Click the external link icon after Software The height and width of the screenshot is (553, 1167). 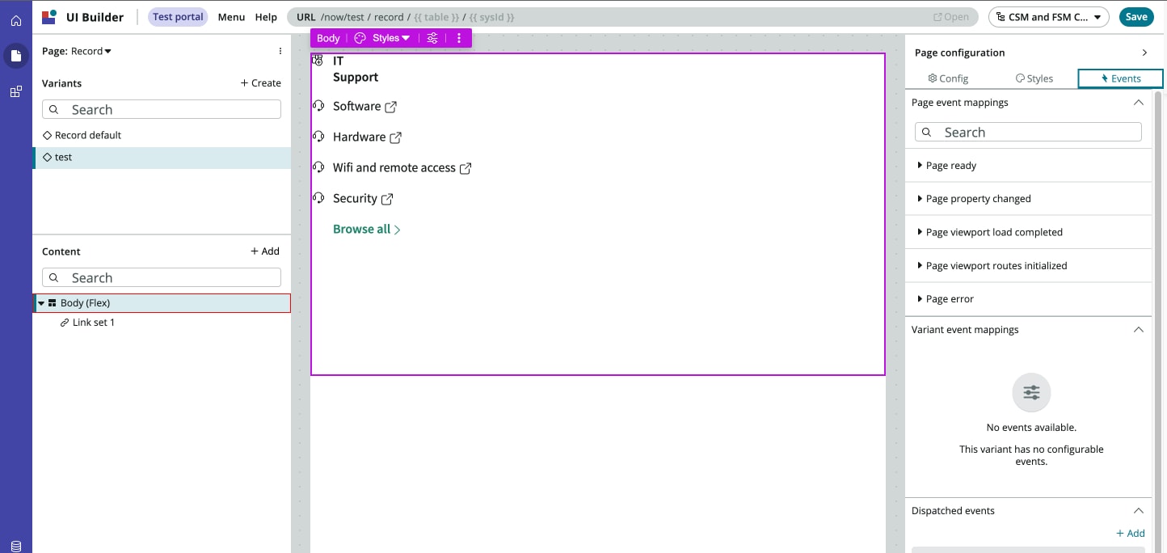391,107
